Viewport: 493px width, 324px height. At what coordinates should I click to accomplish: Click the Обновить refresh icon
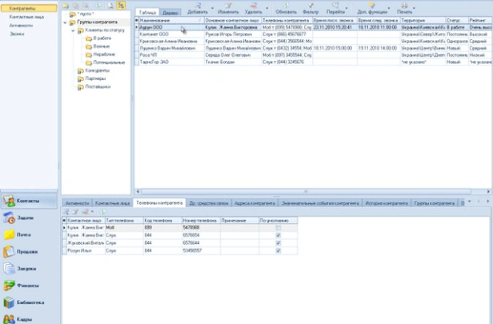(x=286, y=6)
